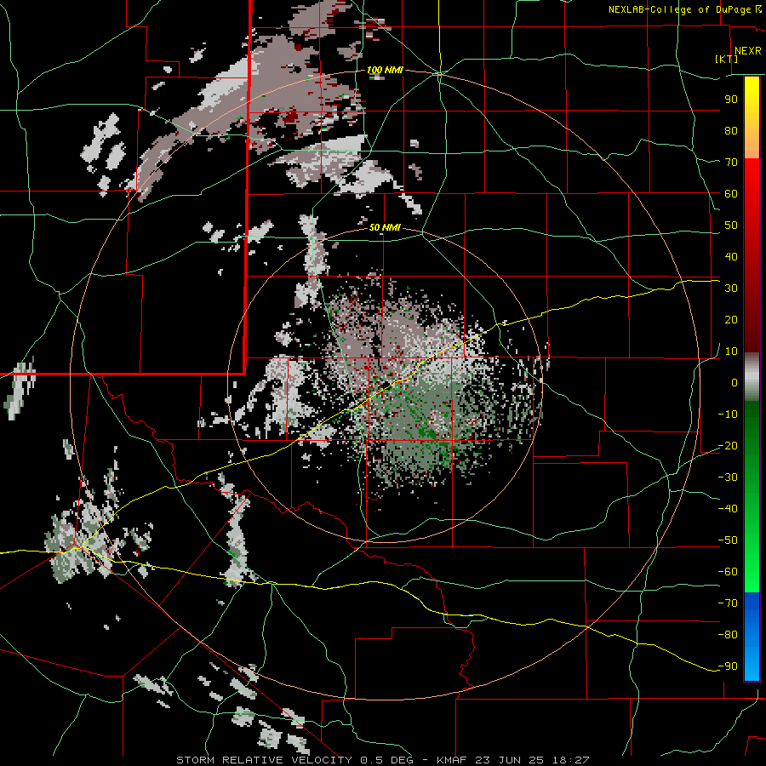The height and width of the screenshot is (766, 766).
Task: Click the -90 value on the velocity scale
Action: click(728, 666)
